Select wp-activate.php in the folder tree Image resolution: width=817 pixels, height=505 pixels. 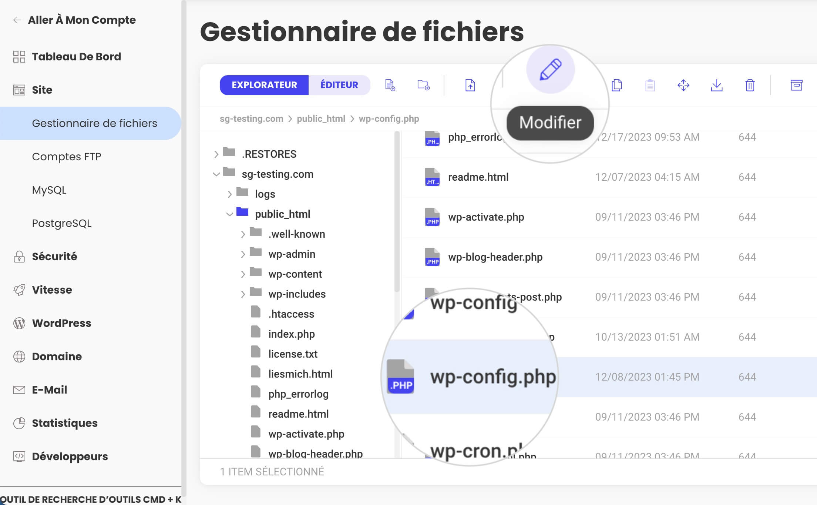[306, 434]
